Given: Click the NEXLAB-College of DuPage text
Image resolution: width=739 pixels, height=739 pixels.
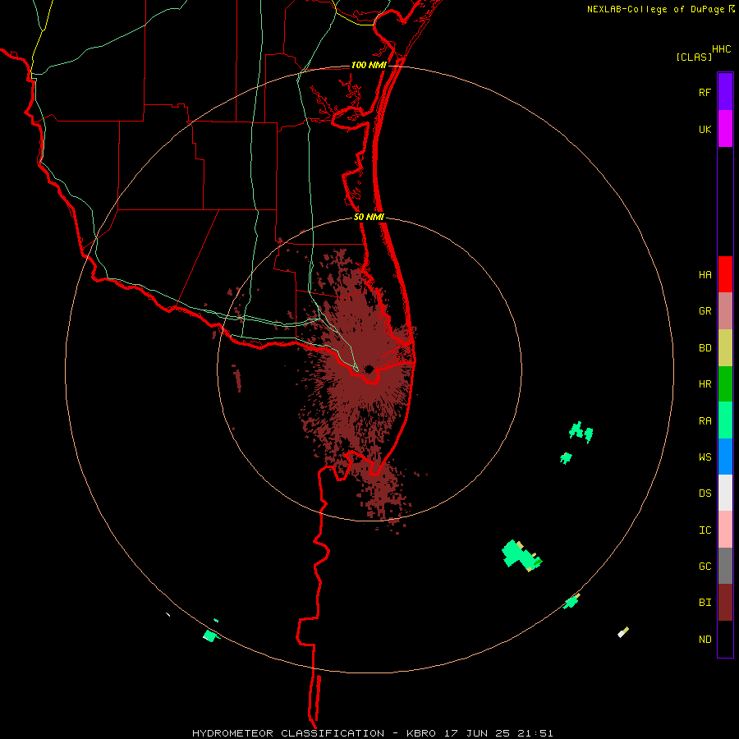Looking at the screenshot, I should (656, 9).
